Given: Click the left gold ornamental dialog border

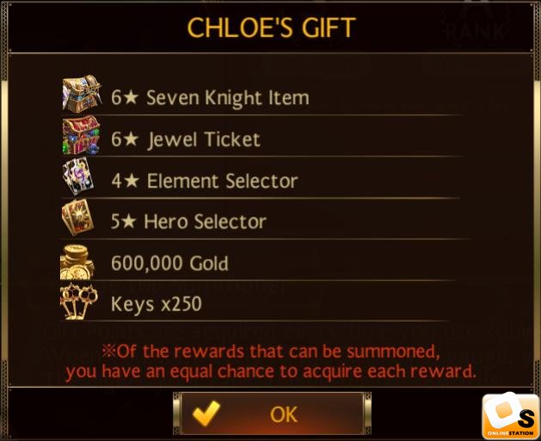Looking at the screenshot, I should pos(3,221).
